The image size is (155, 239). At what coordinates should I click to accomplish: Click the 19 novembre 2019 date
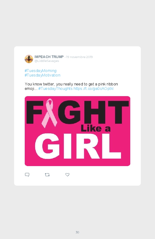[79, 57]
